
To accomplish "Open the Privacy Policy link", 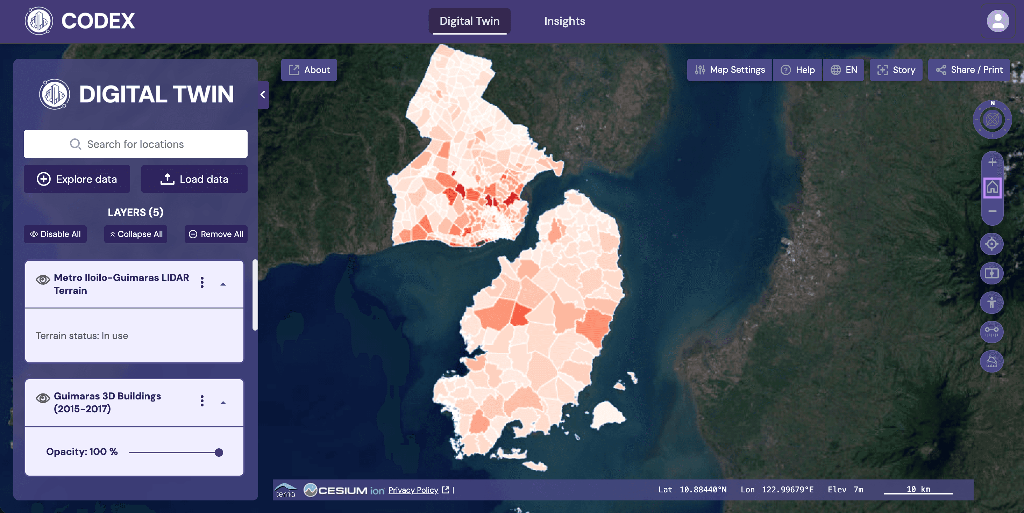I will tap(413, 490).
